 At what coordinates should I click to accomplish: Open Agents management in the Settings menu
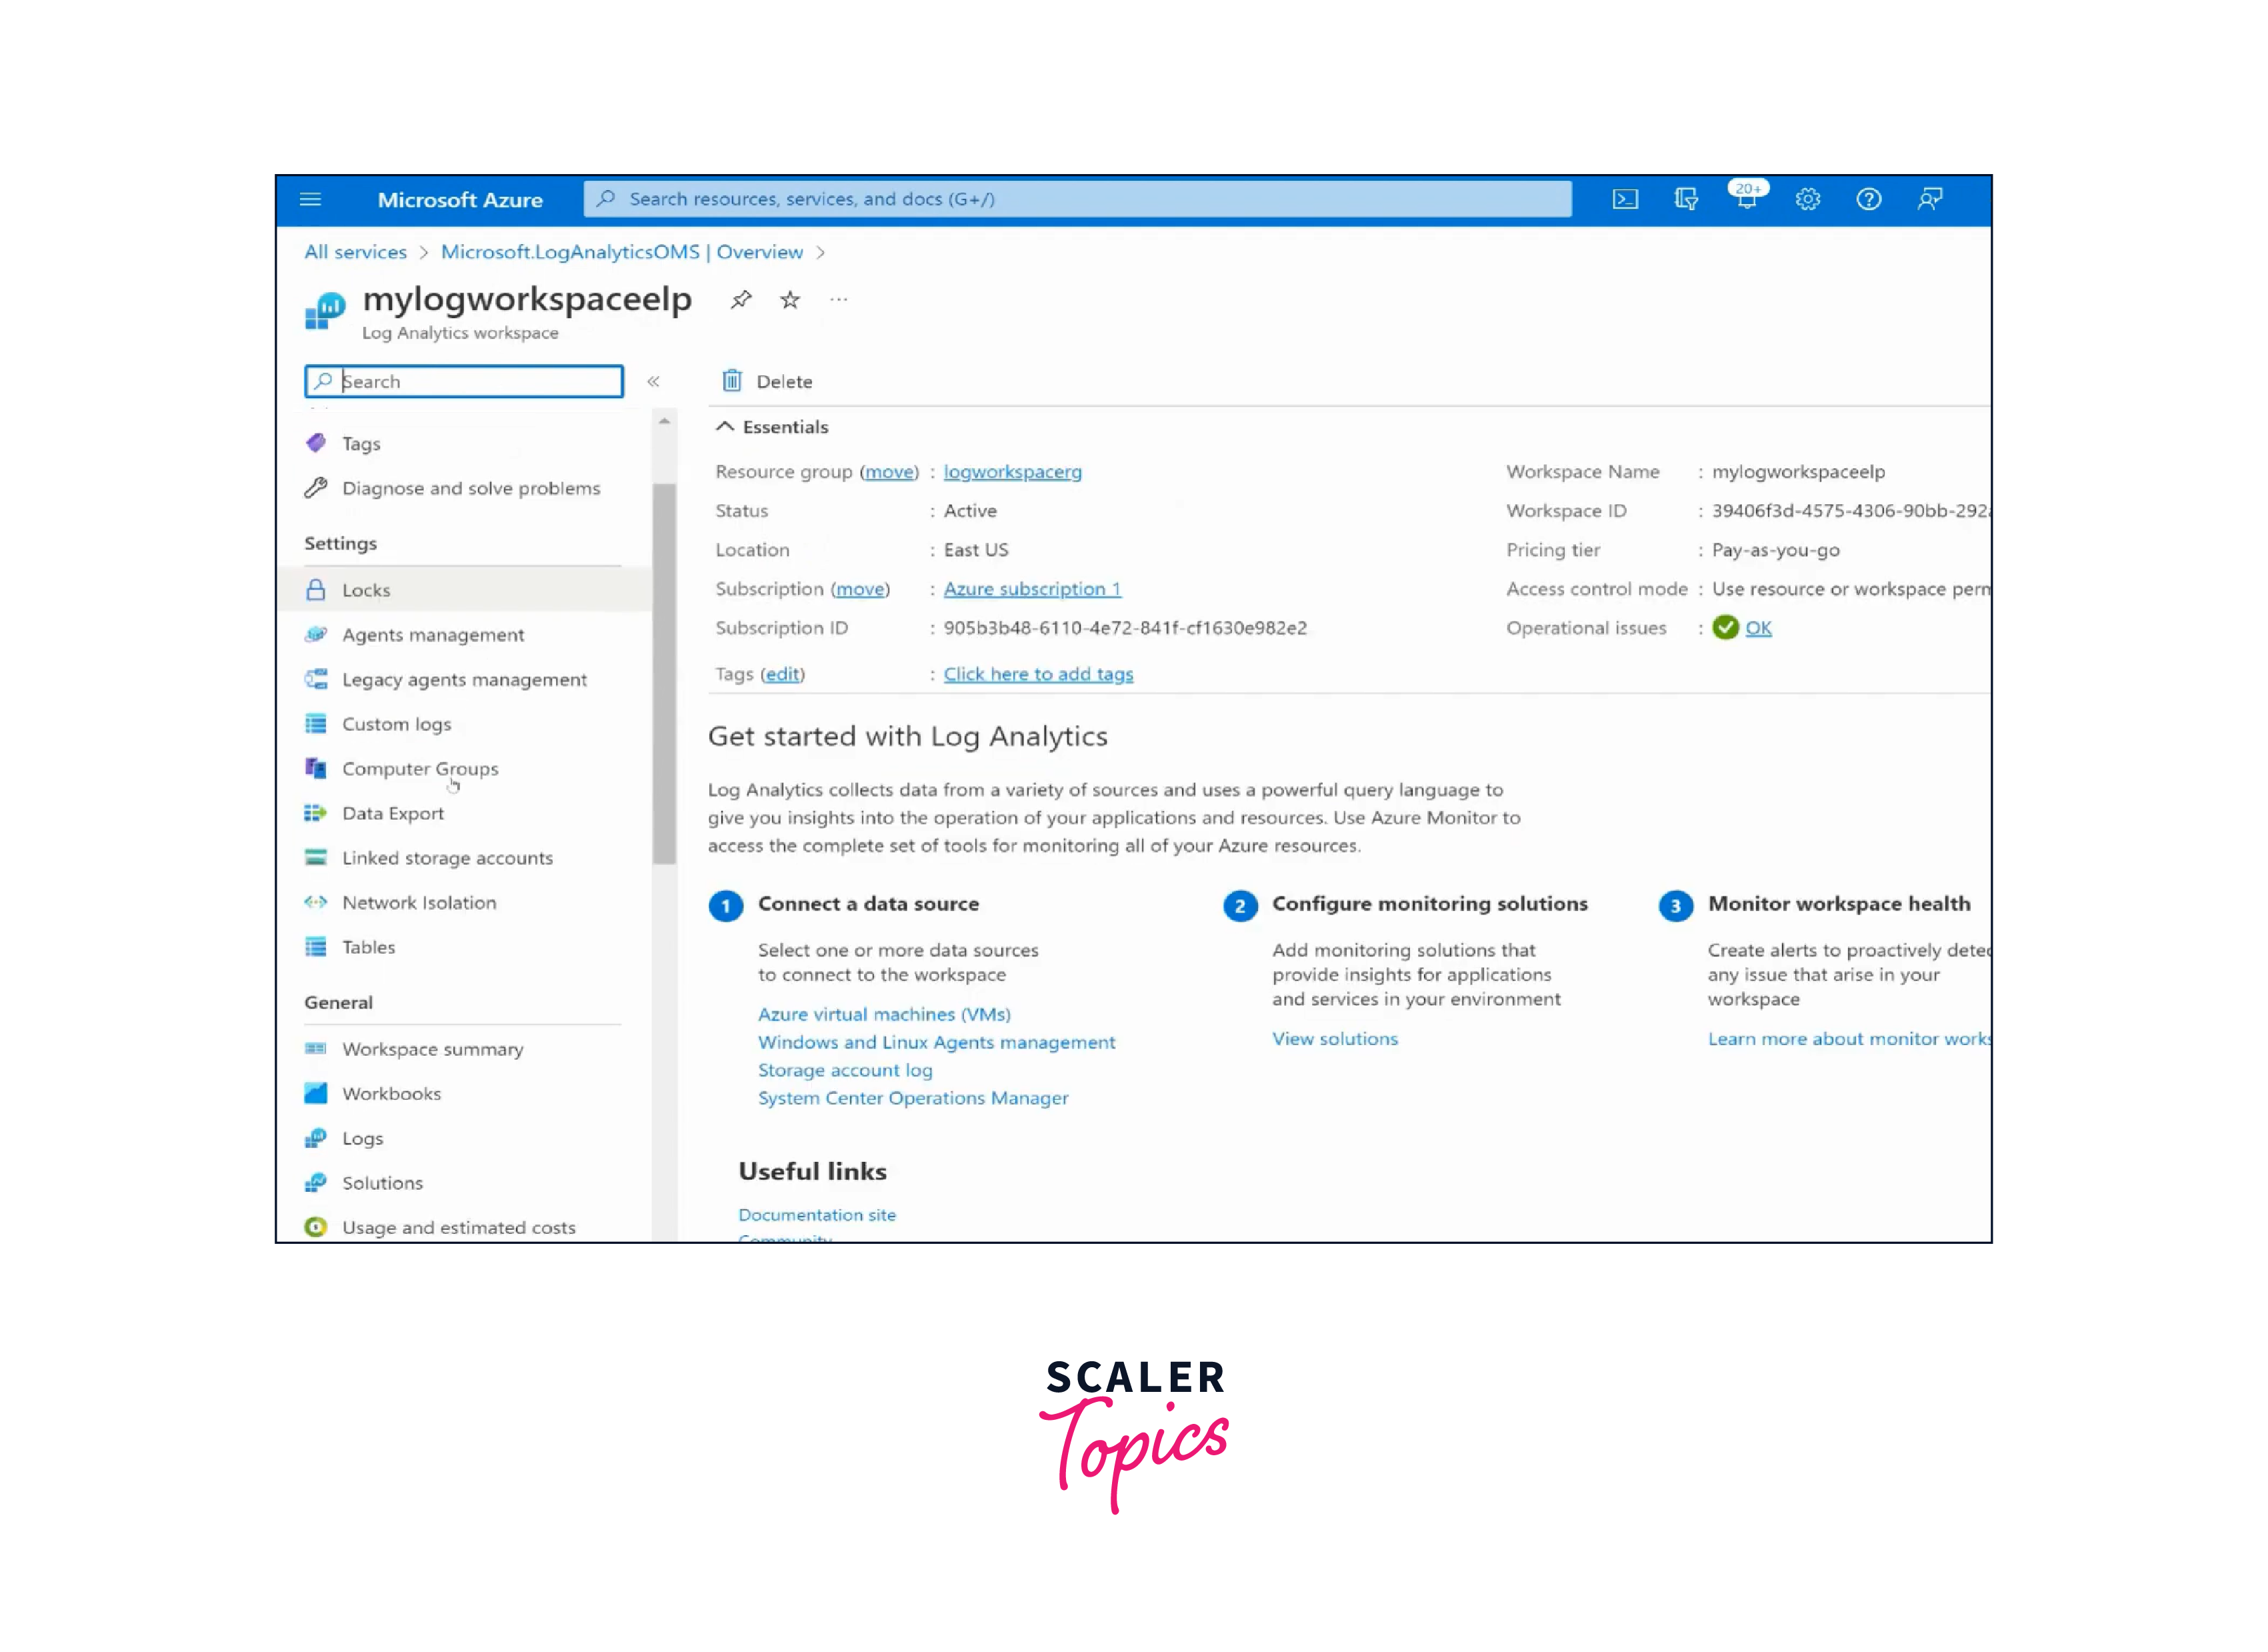pyautogui.click(x=432, y=634)
